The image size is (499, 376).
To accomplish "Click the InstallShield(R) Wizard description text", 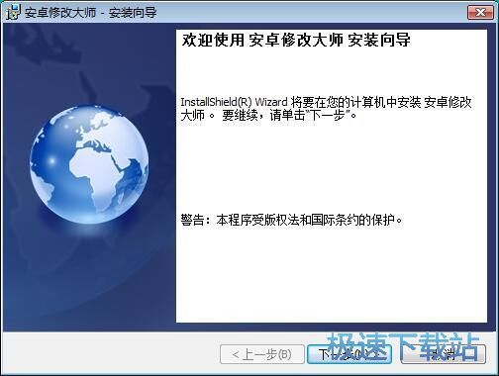I will [326, 109].
